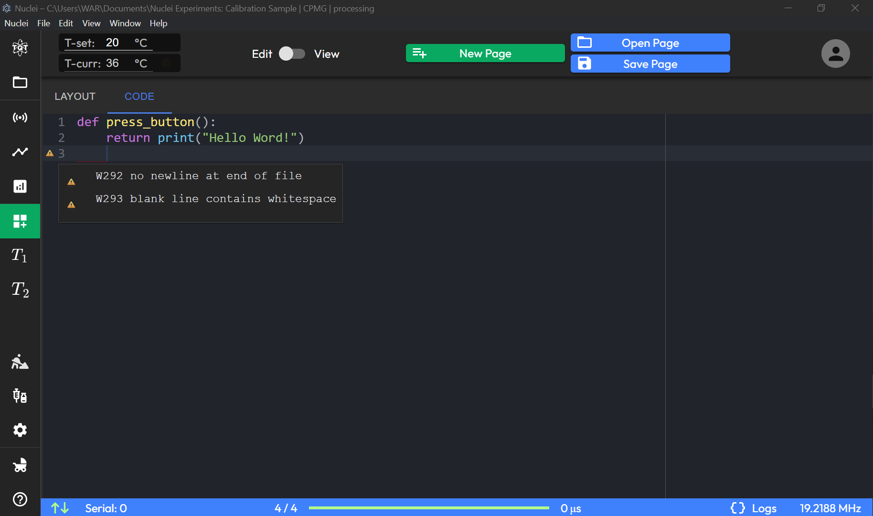Open the settings gear in sidebar
Image resolution: width=873 pixels, height=516 pixels.
[x=20, y=430]
